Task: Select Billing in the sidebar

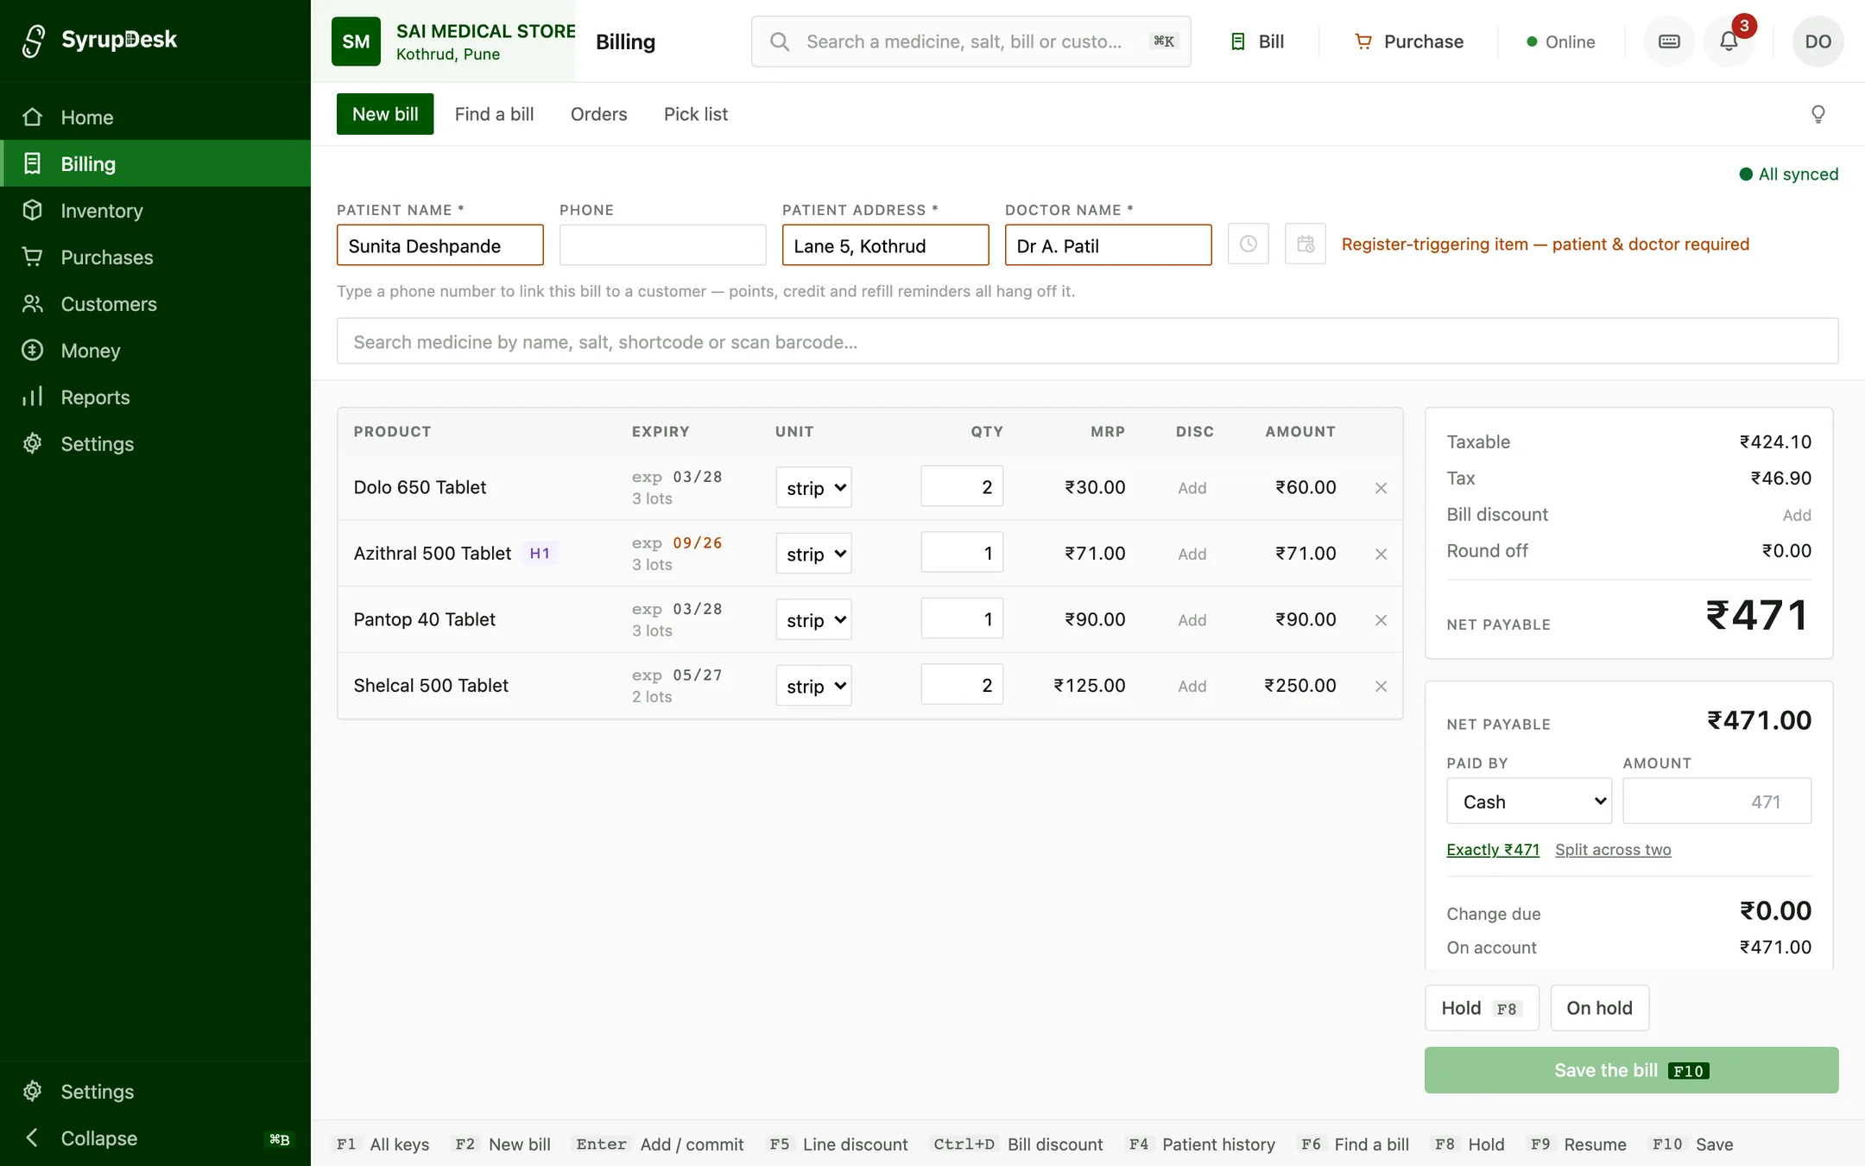Action: coord(155,163)
